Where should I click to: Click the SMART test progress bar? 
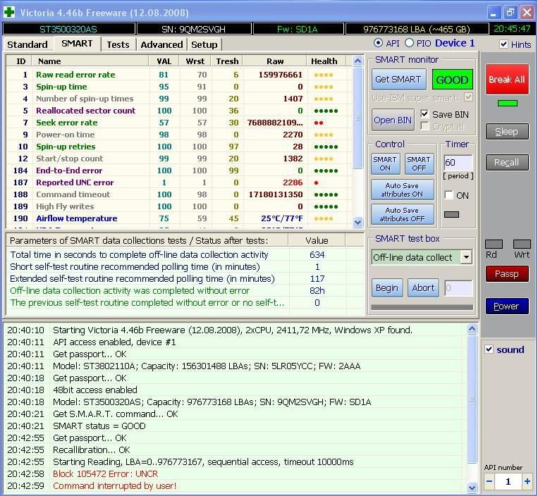pyautogui.click(x=422, y=307)
